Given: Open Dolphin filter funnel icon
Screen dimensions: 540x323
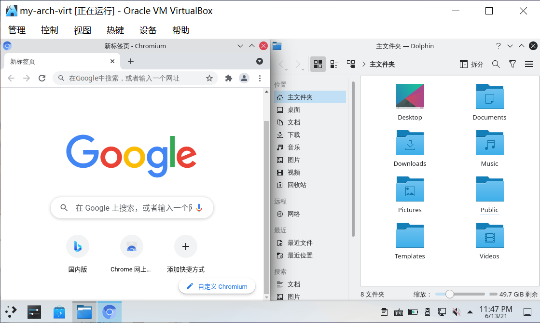Looking at the screenshot, I should [x=512, y=64].
